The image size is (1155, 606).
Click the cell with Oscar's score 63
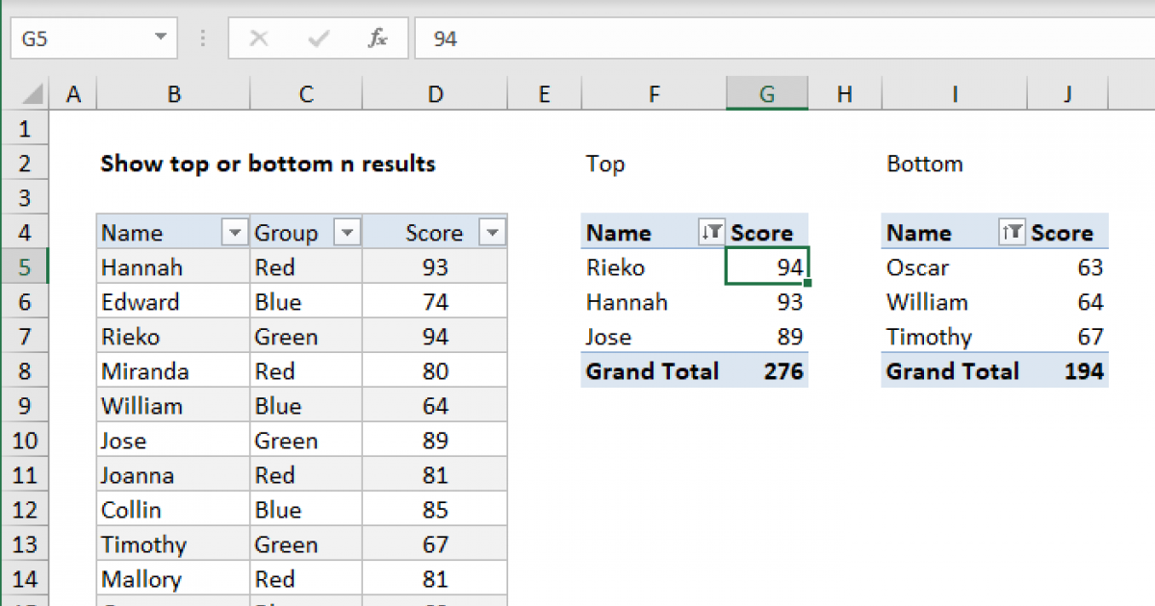pos(1067,267)
